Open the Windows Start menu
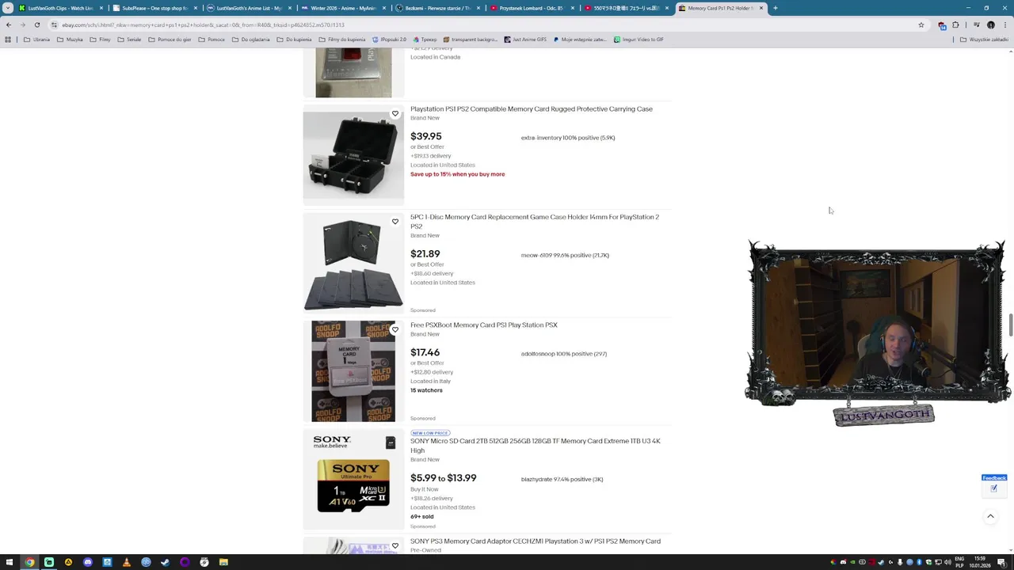Viewport: 1014px width, 570px height. [x=10, y=562]
